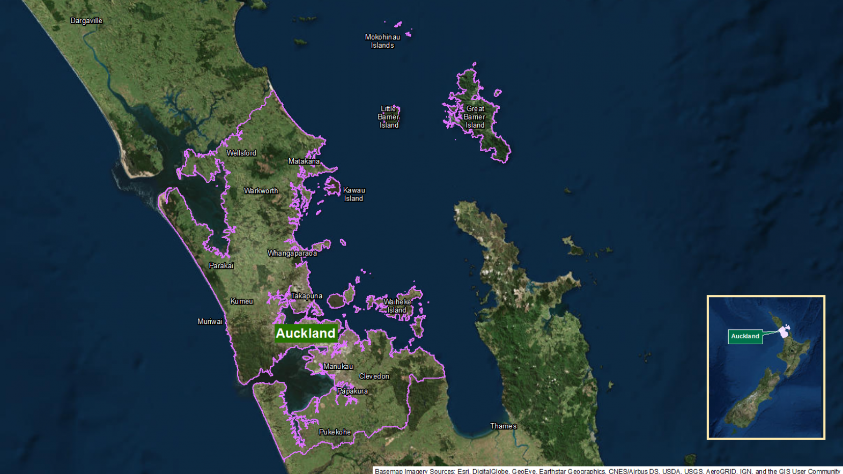843x474 pixels.
Task: Click the Parakai place label
Action: click(x=221, y=265)
